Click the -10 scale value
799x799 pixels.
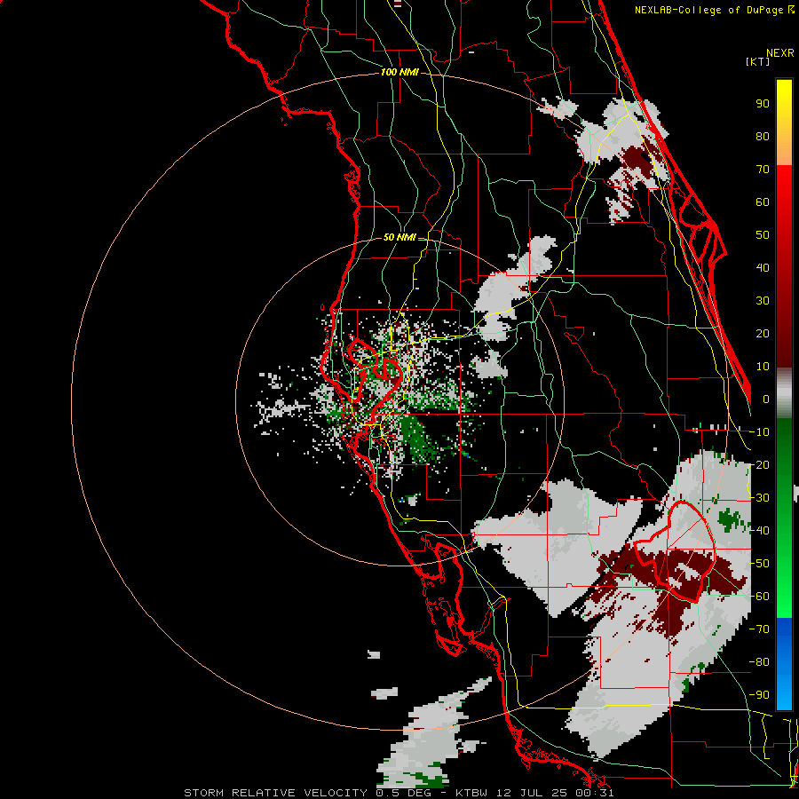coord(759,432)
